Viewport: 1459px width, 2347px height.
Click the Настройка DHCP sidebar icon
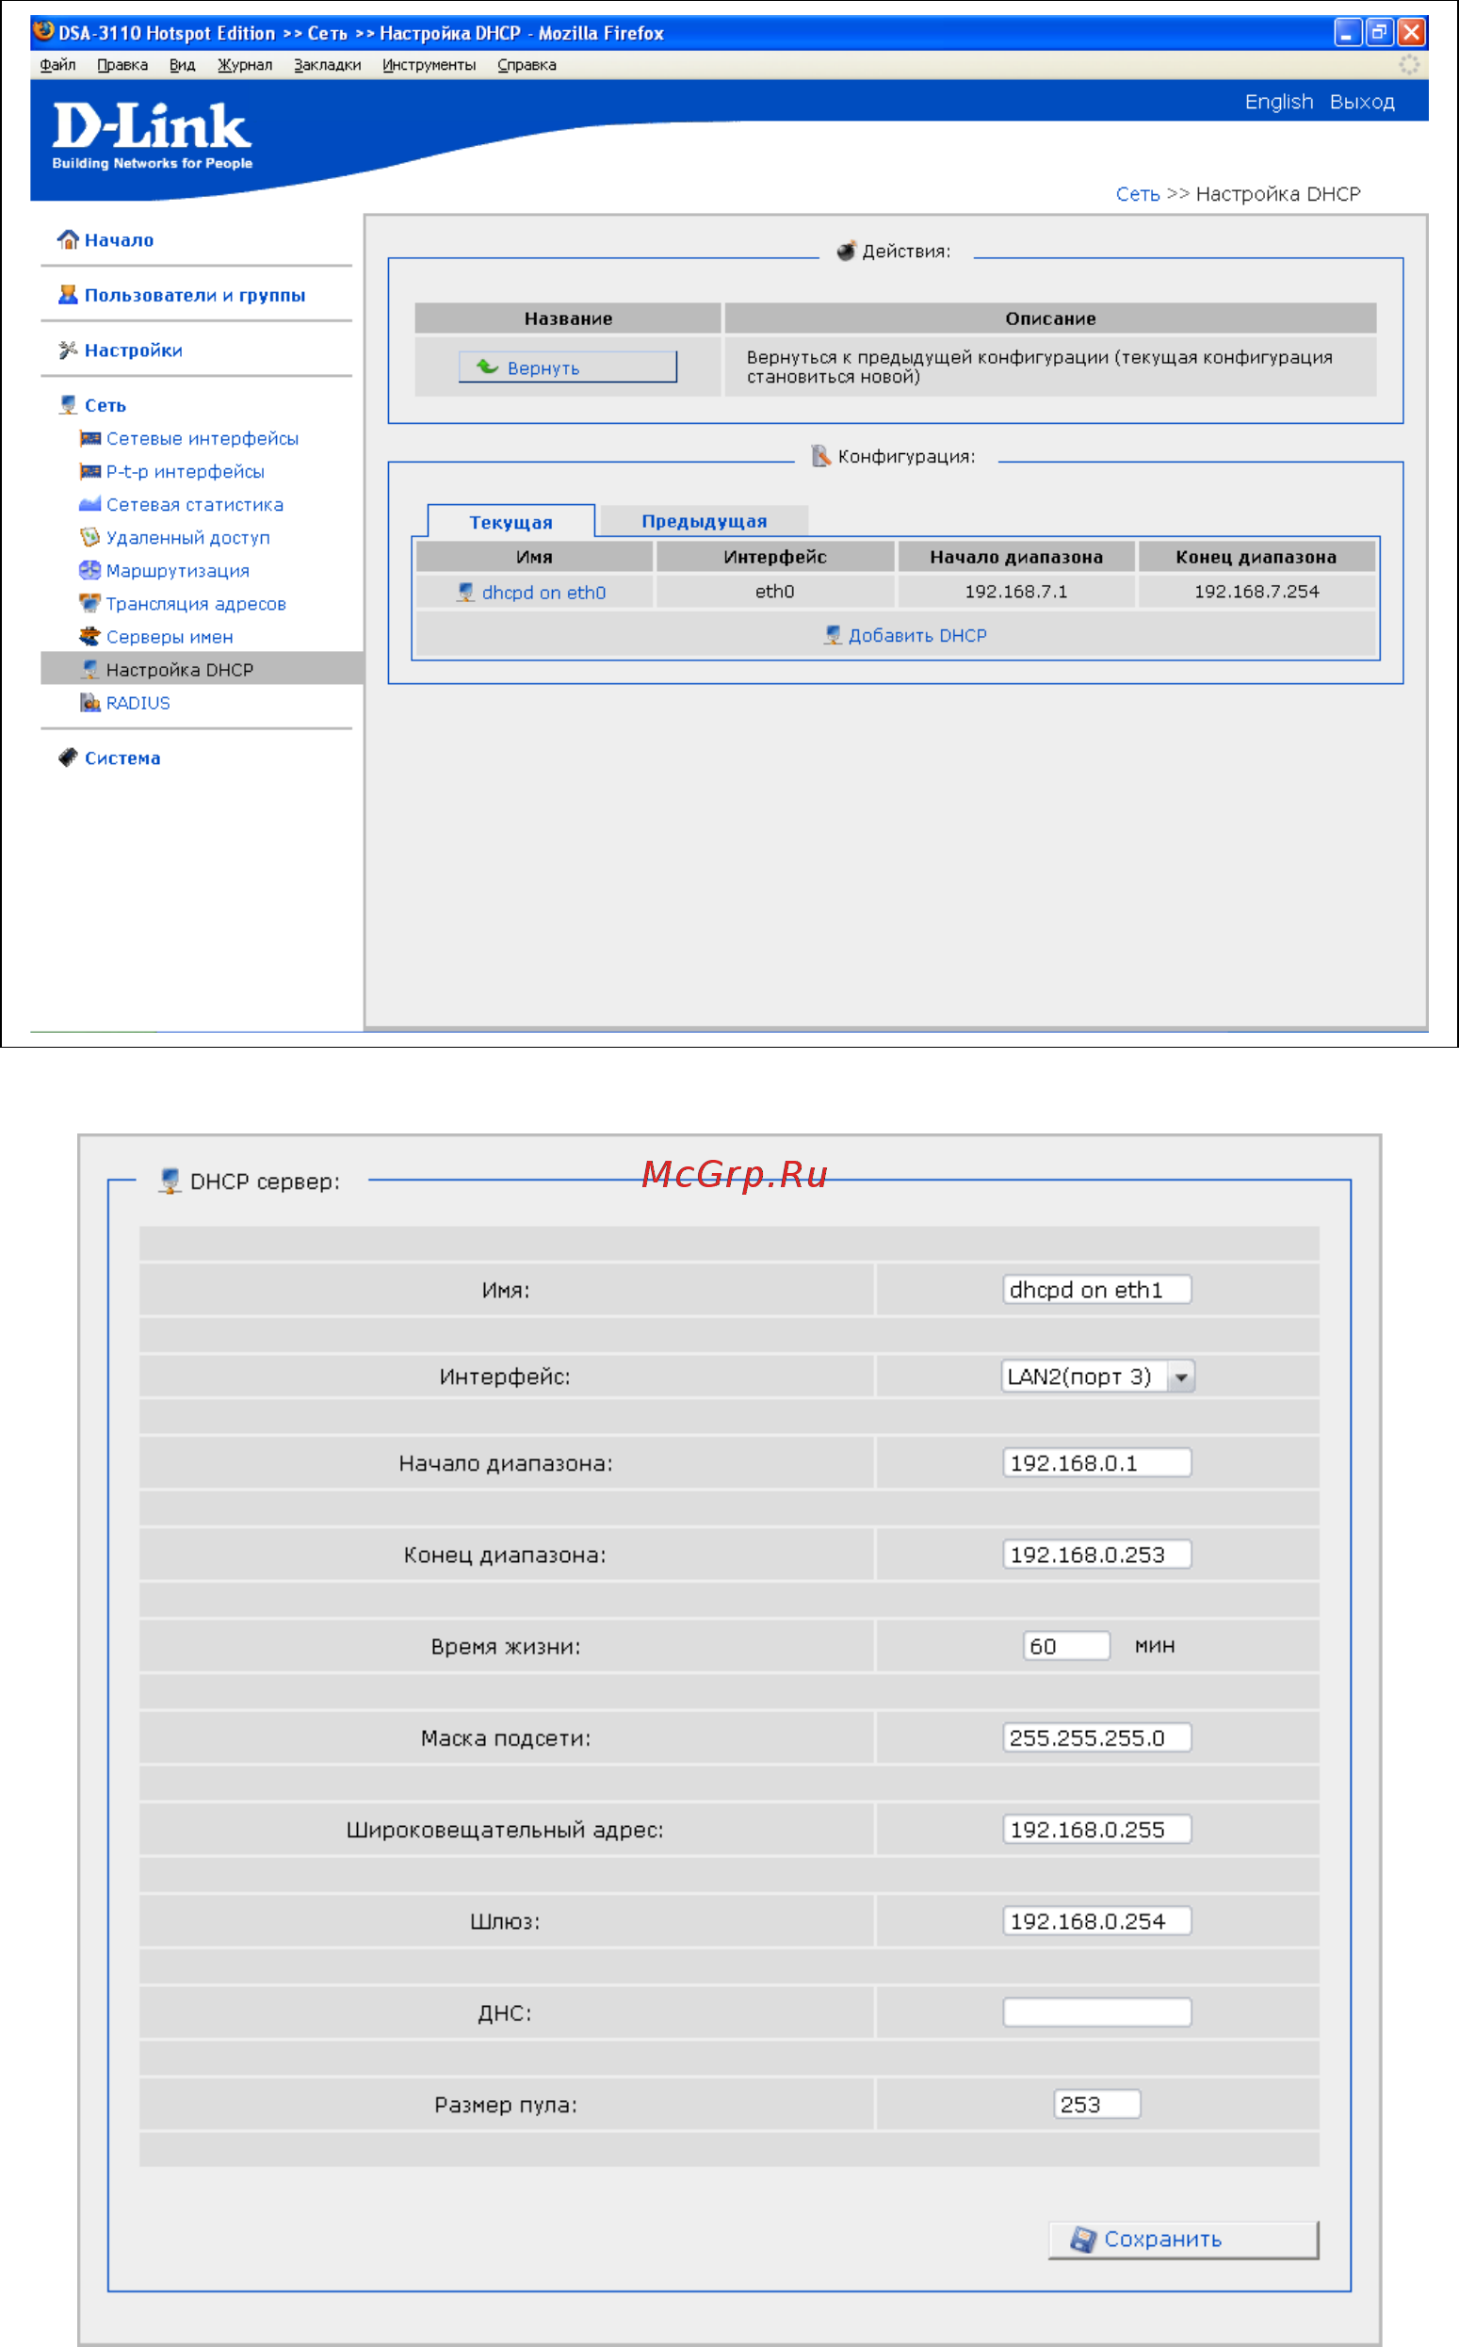click(89, 669)
